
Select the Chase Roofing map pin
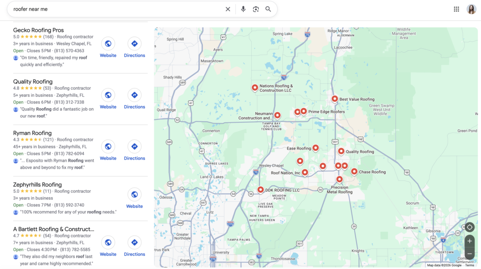click(x=354, y=172)
